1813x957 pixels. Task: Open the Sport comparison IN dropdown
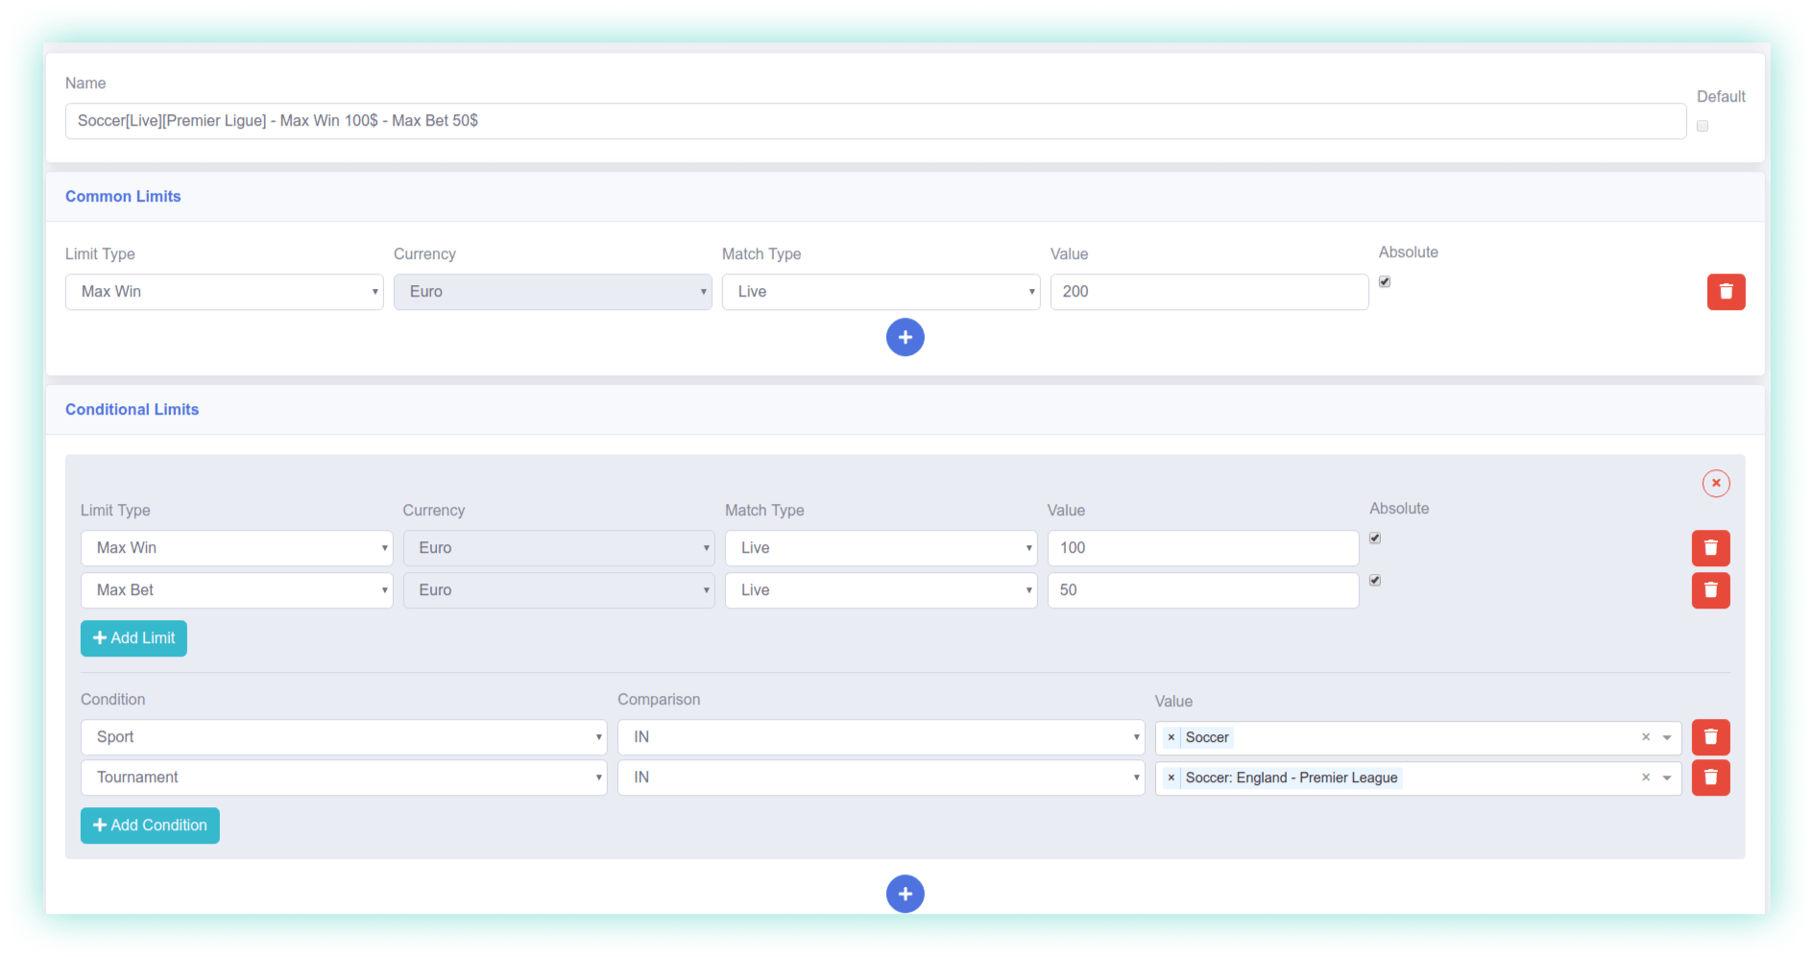(881, 737)
